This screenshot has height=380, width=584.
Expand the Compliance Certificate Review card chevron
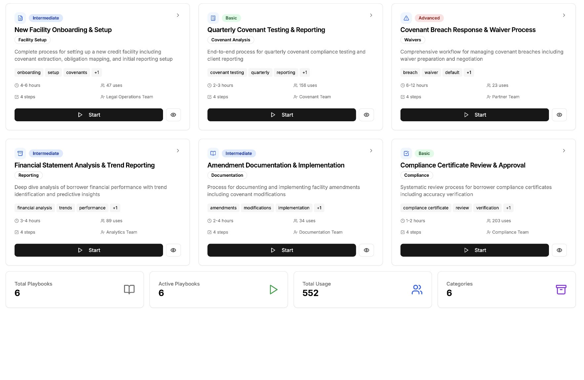564,151
